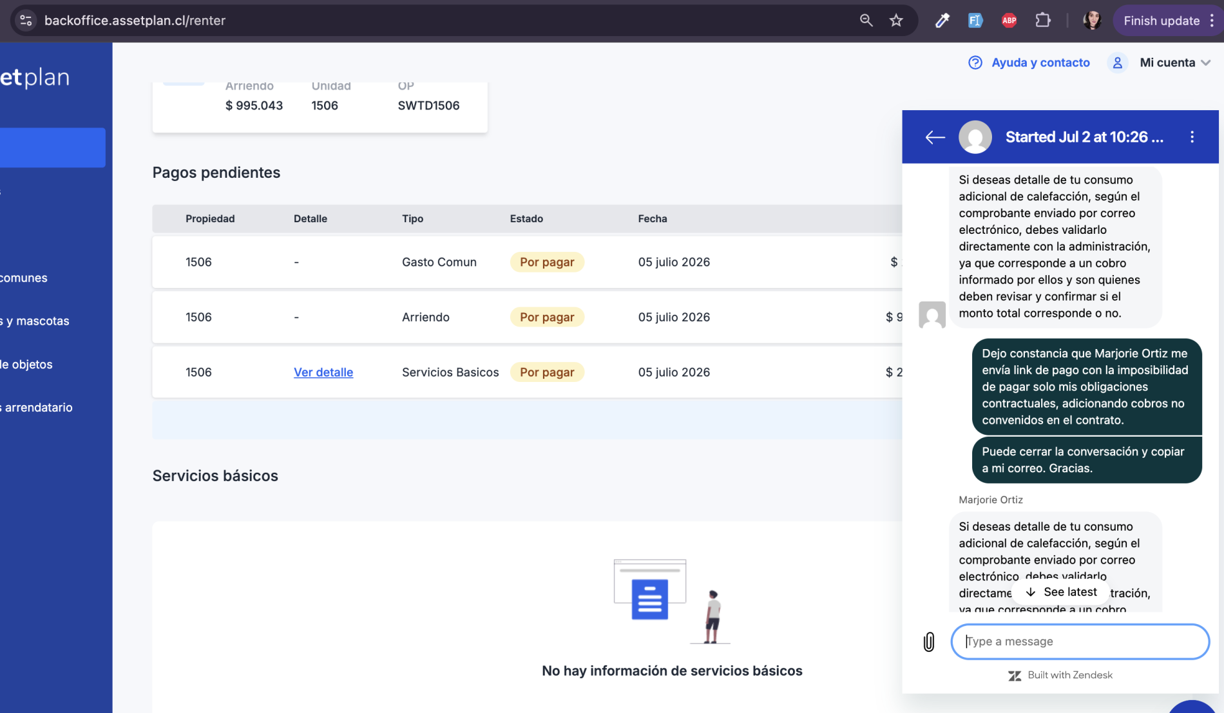
Task: Click the Gasto Comun row date 05 julio 2026
Action: [674, 262]
